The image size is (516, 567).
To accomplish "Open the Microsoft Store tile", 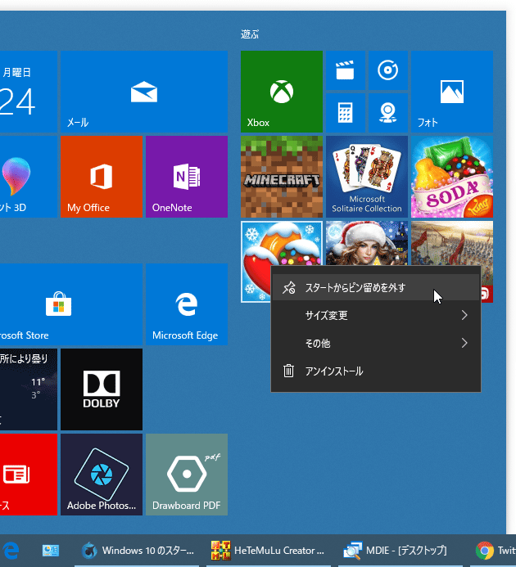I will 71,304.
